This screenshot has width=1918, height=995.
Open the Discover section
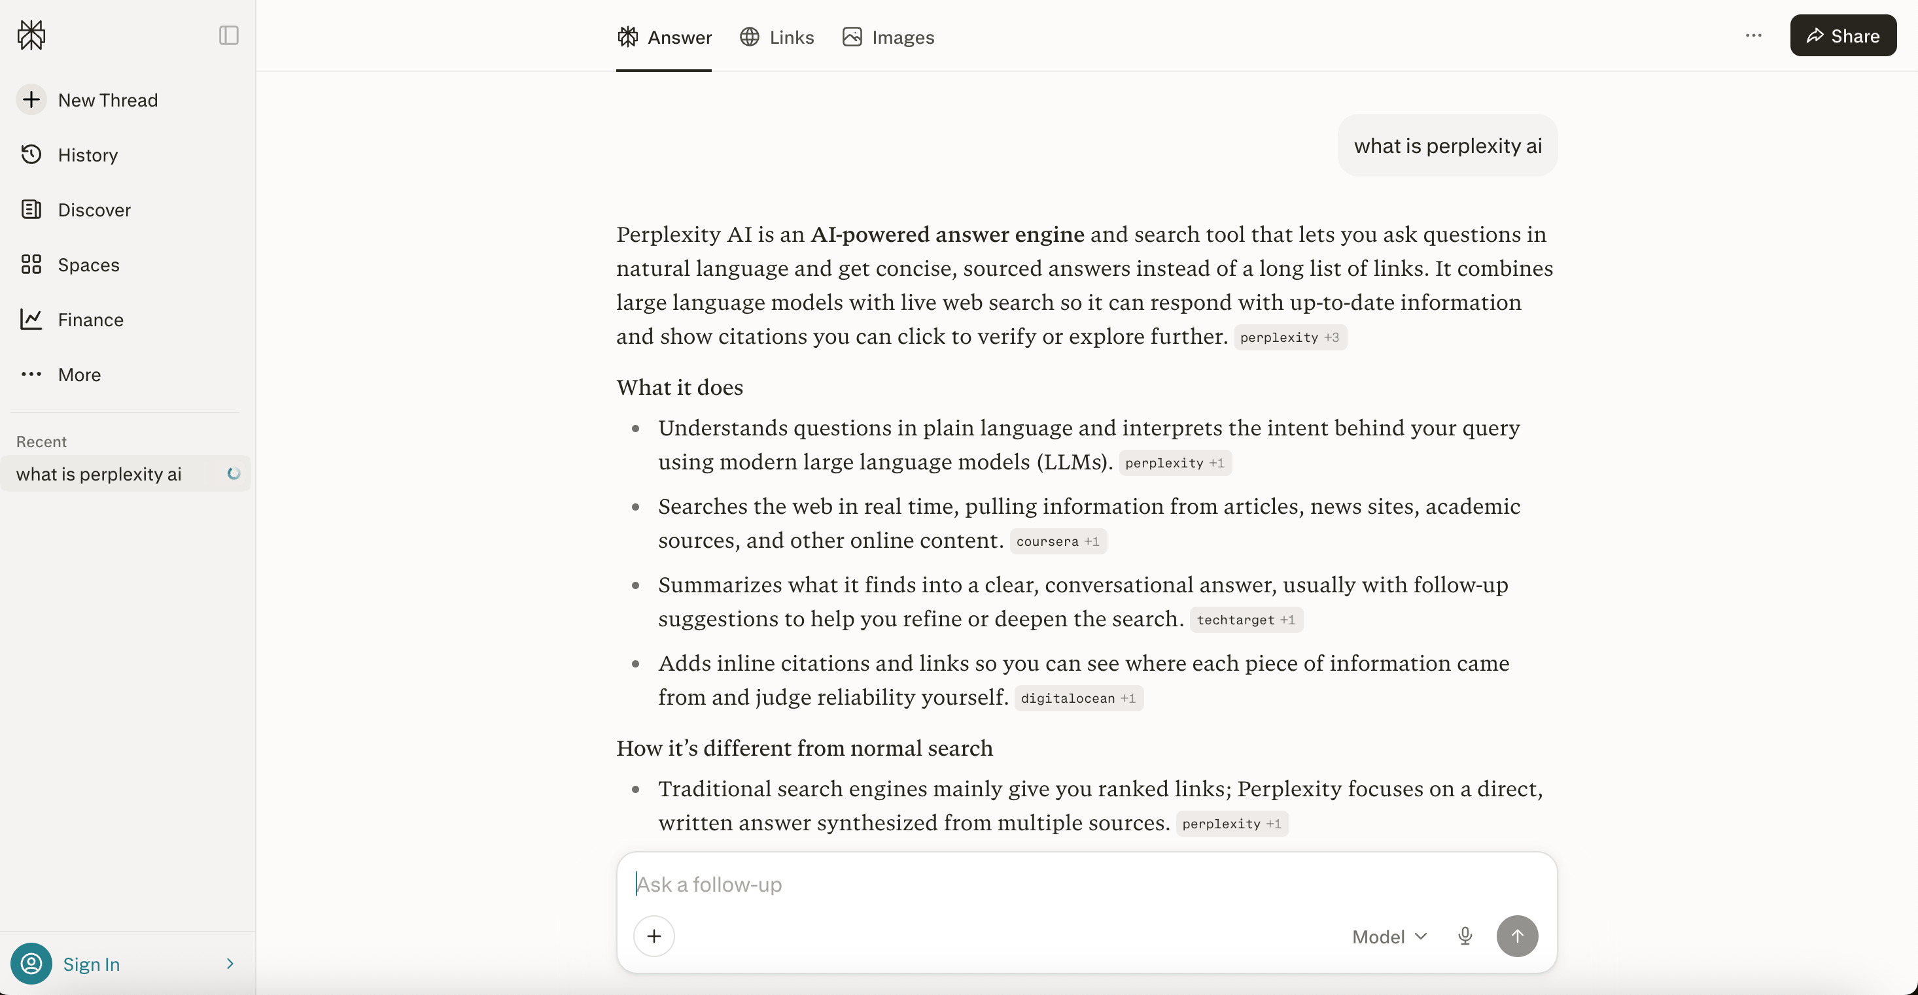94,210
